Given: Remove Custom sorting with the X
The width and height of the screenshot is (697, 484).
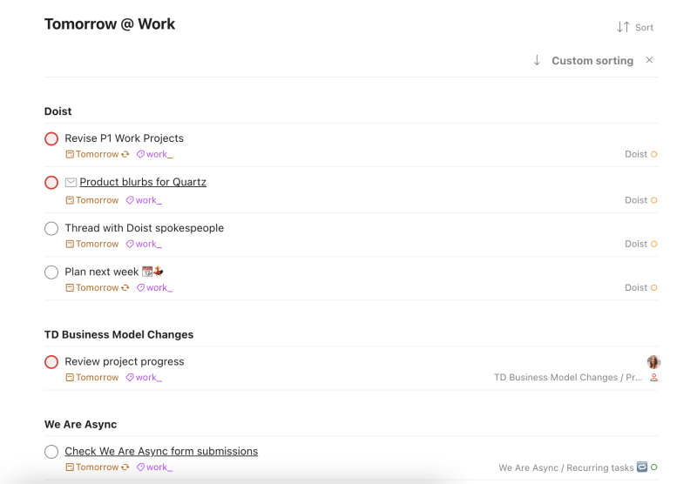Looking at the screenshot, I should tap(649, 60).
